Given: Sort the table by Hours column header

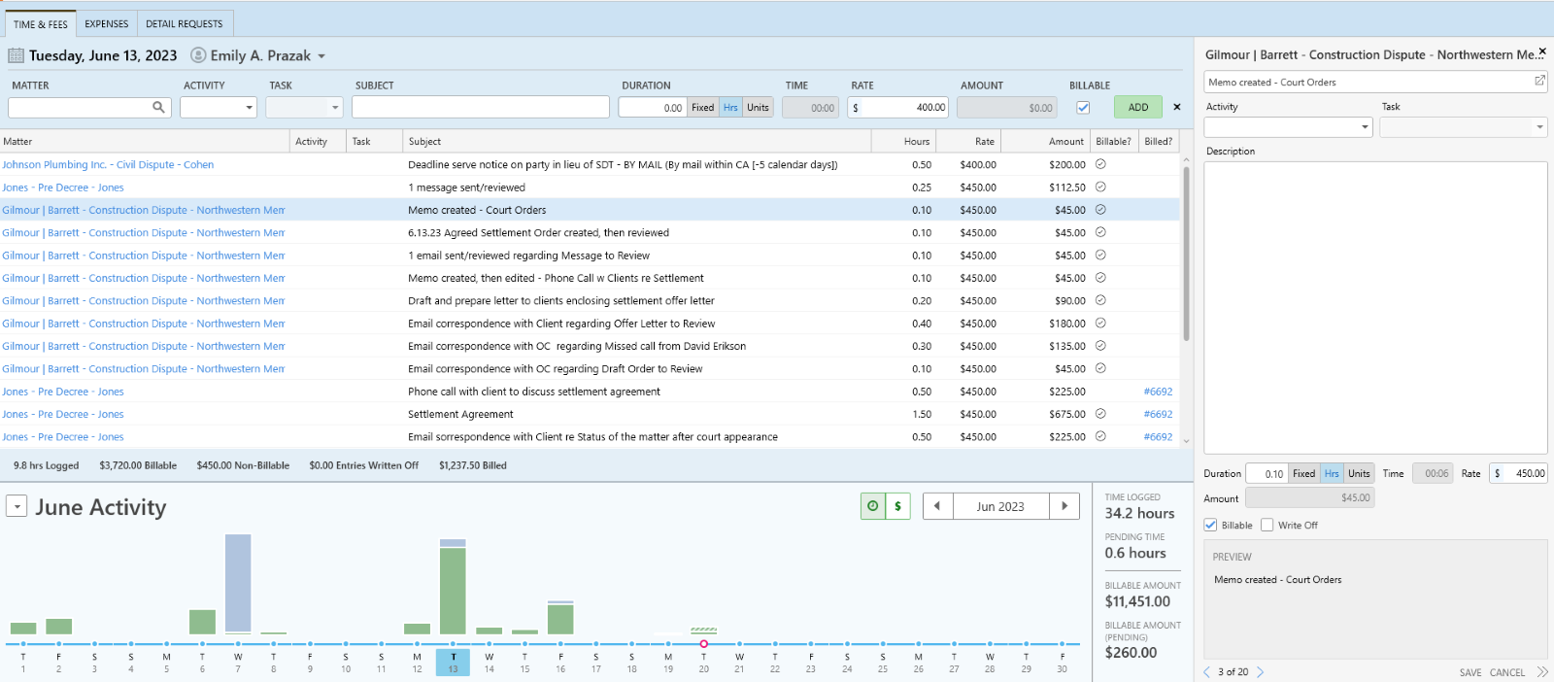Looking at the screenshot, I should coord(903,142).
